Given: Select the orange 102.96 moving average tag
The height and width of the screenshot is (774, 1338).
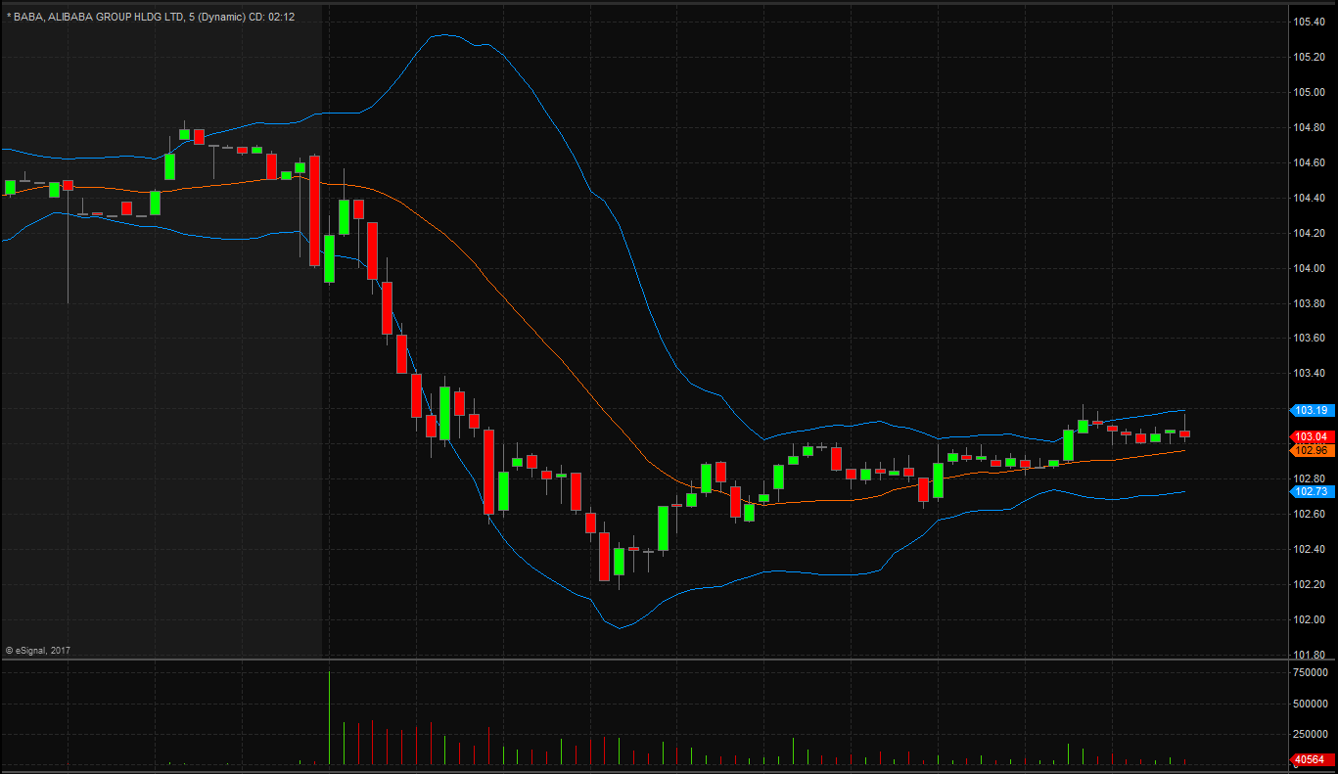Looking at the screenshot, I should point(1311,450).
